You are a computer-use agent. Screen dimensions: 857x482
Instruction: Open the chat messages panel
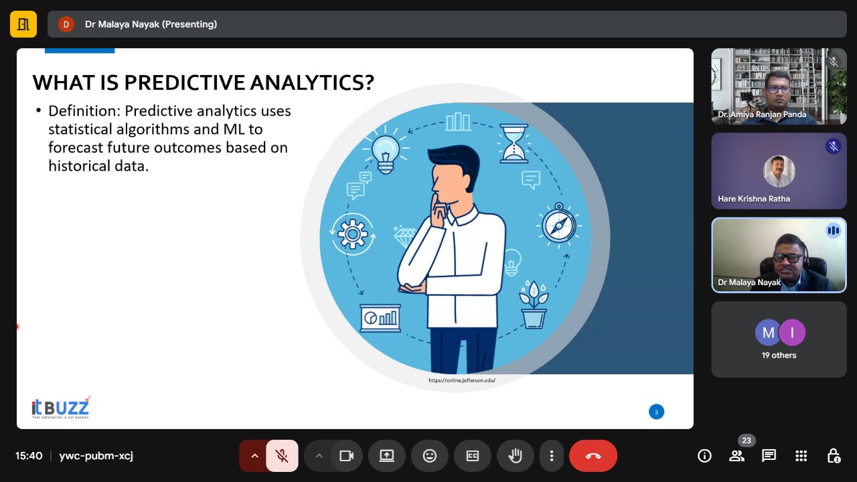coord(769,456)
